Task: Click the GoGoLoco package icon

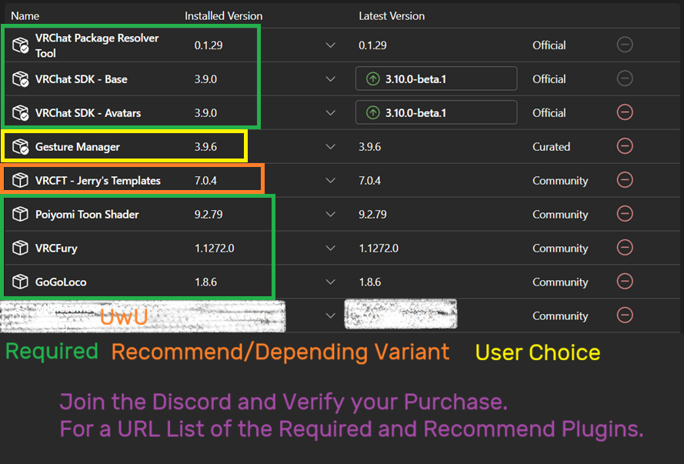Action: [20, 282]
